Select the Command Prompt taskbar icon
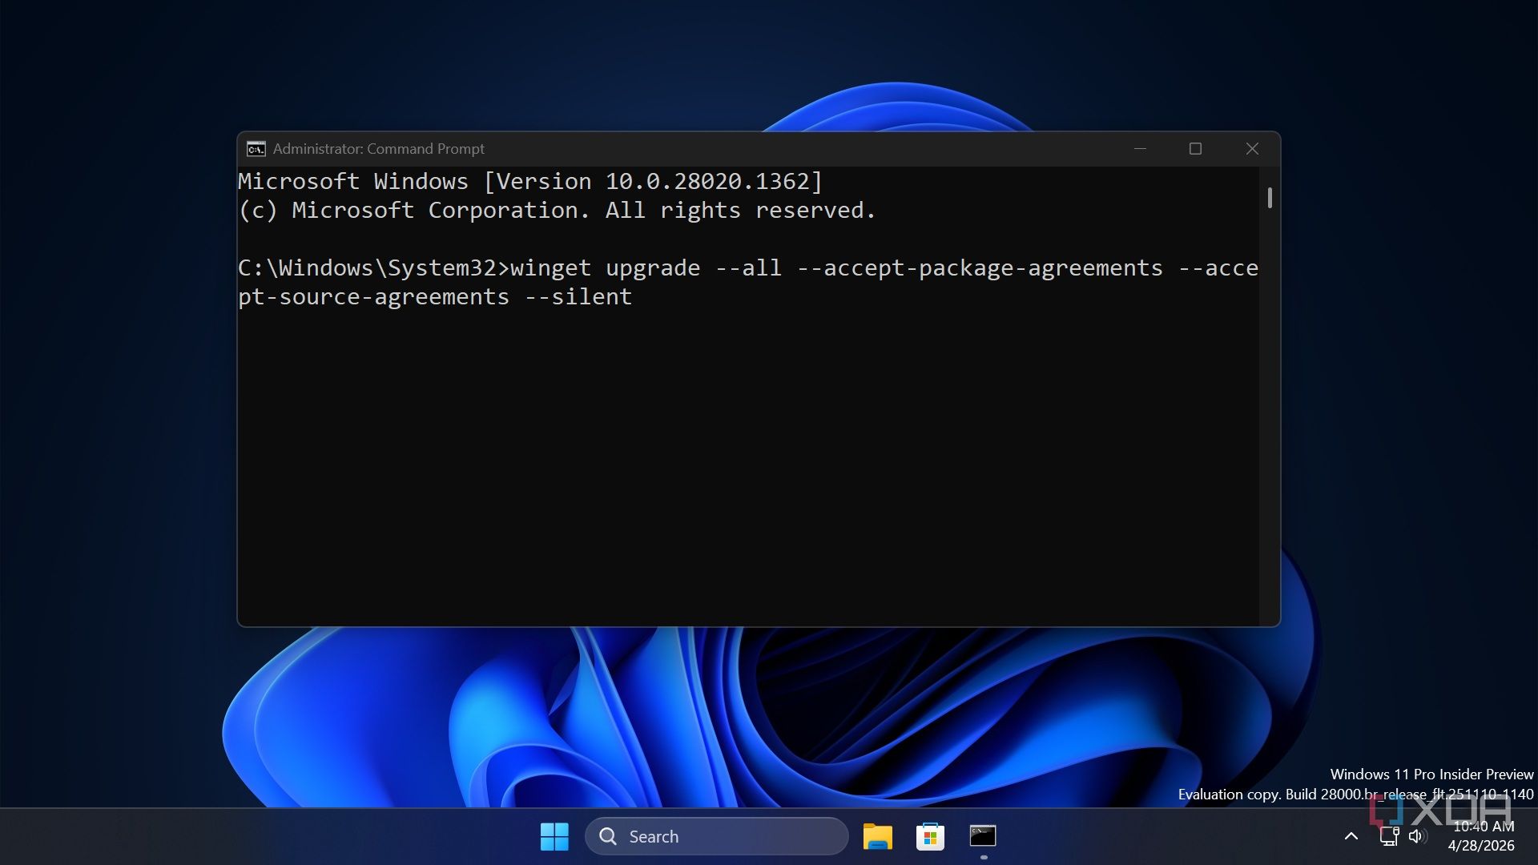1538x865 pixels. [983, 836]
